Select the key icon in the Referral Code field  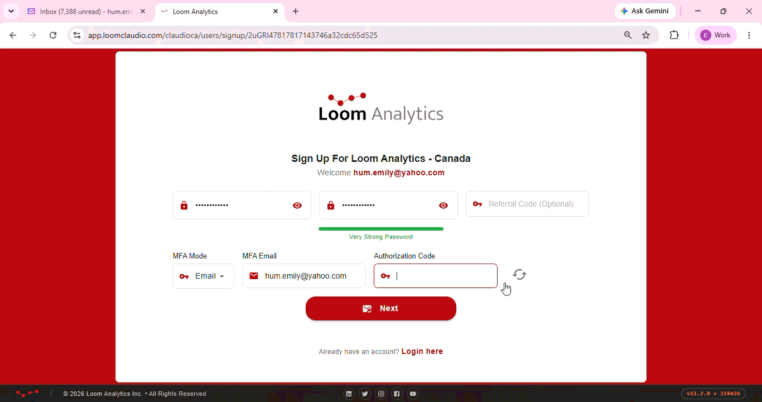coord(478,204)
